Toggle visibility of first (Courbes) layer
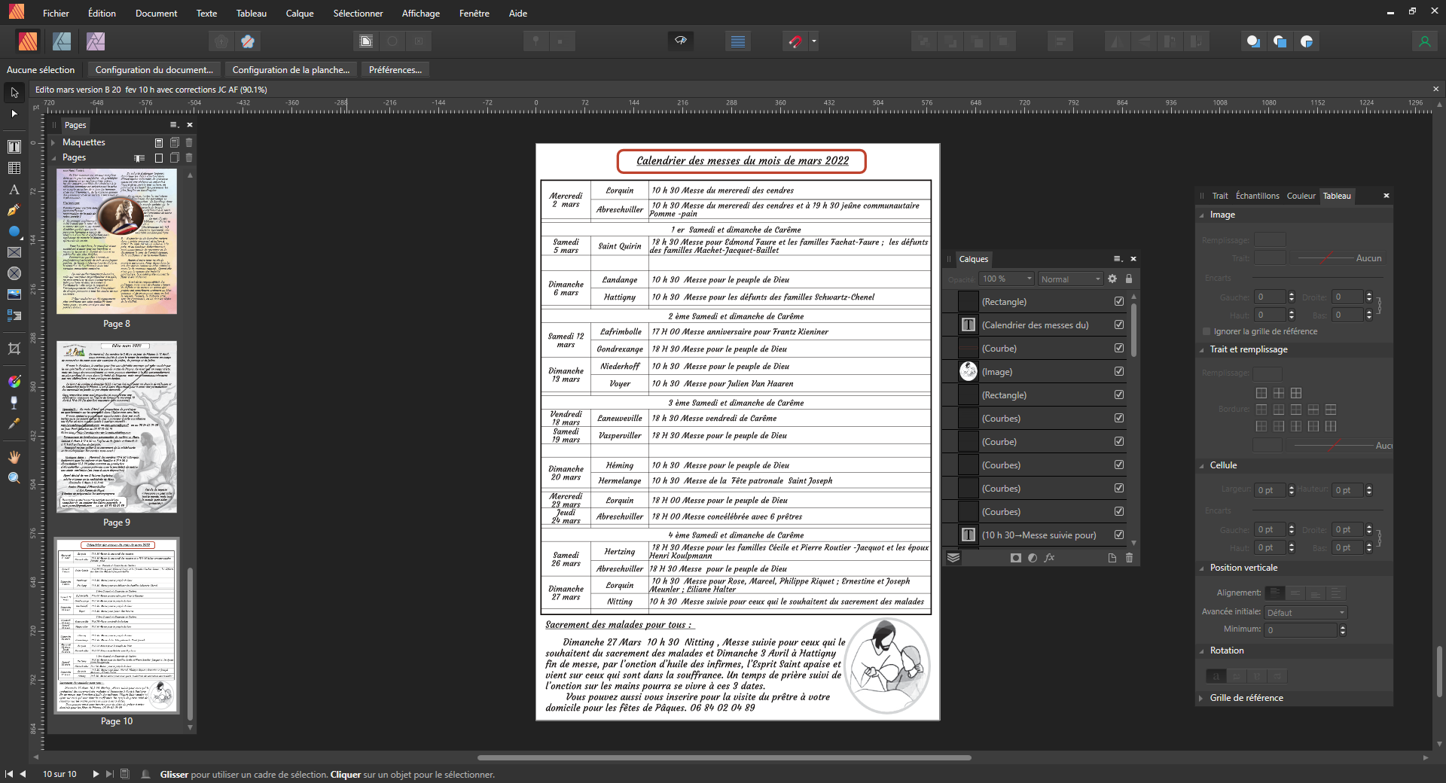 tap(1119, 418)
